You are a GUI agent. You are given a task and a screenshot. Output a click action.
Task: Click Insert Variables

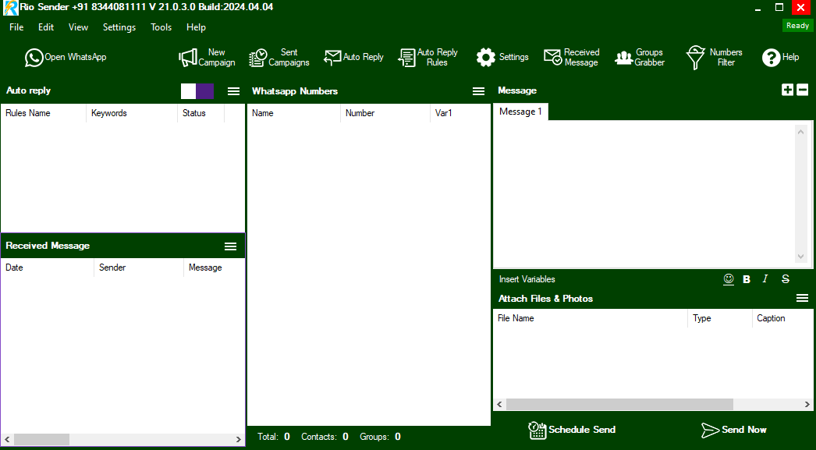coord(527,279)
